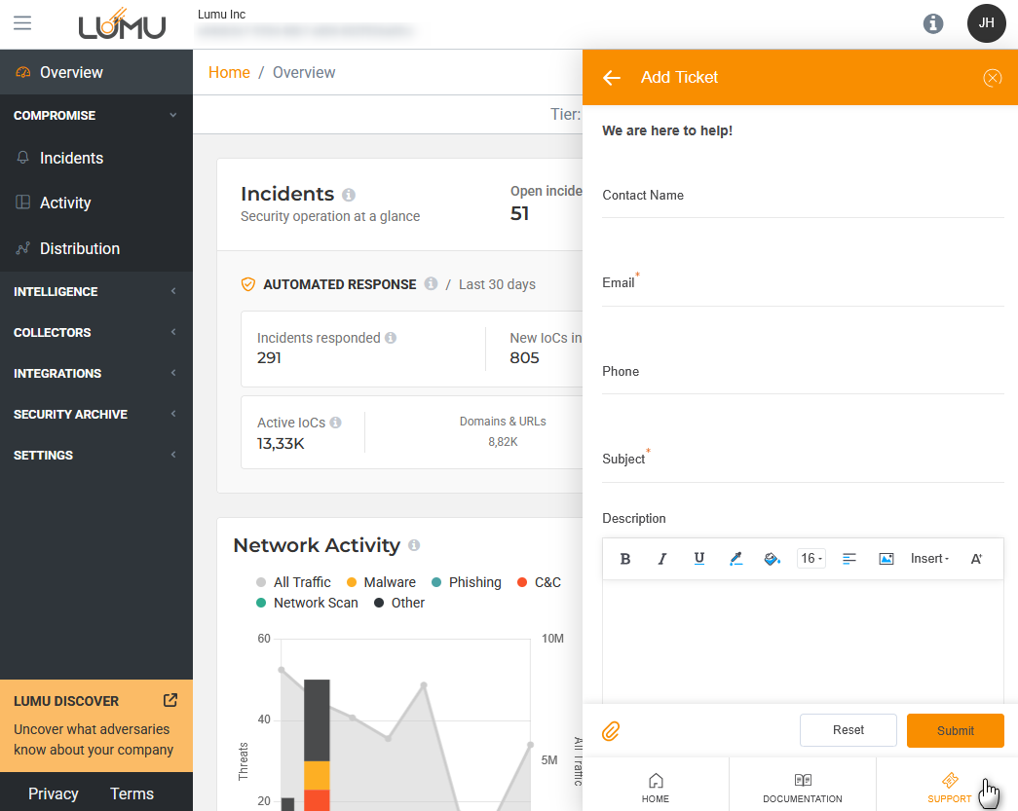Click the text alignment icon
Image resolution: width=1018 pixels, height=811 pixels.
[x=849, y=559]
